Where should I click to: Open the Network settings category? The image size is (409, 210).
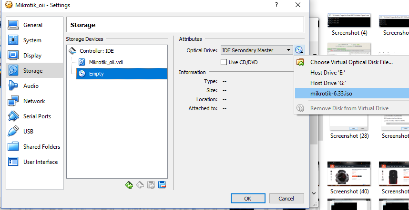tap(34, 101)
